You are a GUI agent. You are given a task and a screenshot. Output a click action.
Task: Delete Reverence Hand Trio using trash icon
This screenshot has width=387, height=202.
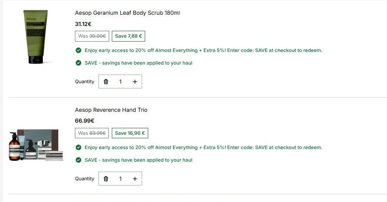click(106, 179)
